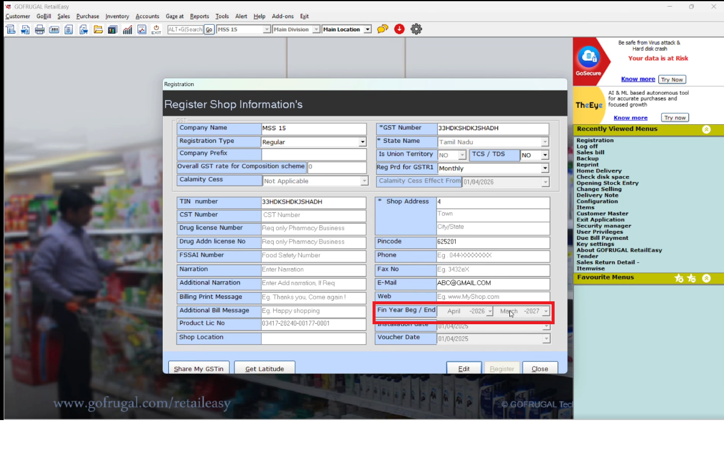Image resolution: width=724 pixels, height=455 pixels.
Task: Open Customer Master from recent menus
Action: click(x=602, y=213)
